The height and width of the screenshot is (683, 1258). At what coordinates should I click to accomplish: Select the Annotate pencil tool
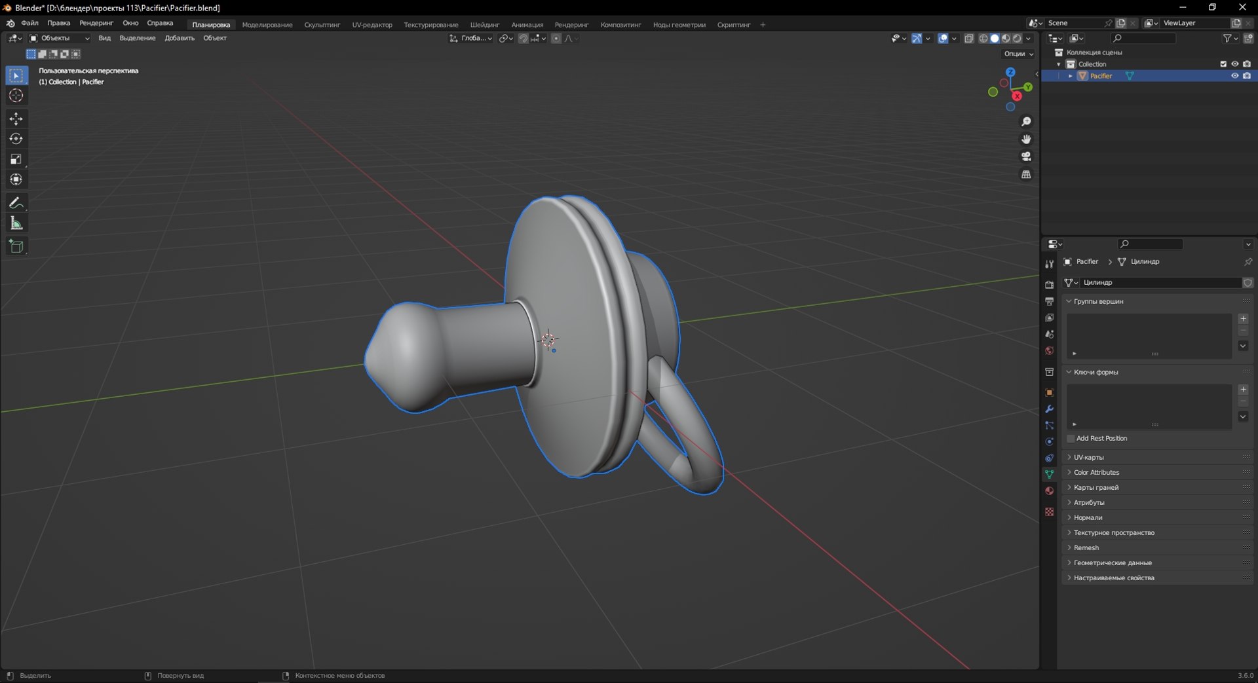click(16, 203)
